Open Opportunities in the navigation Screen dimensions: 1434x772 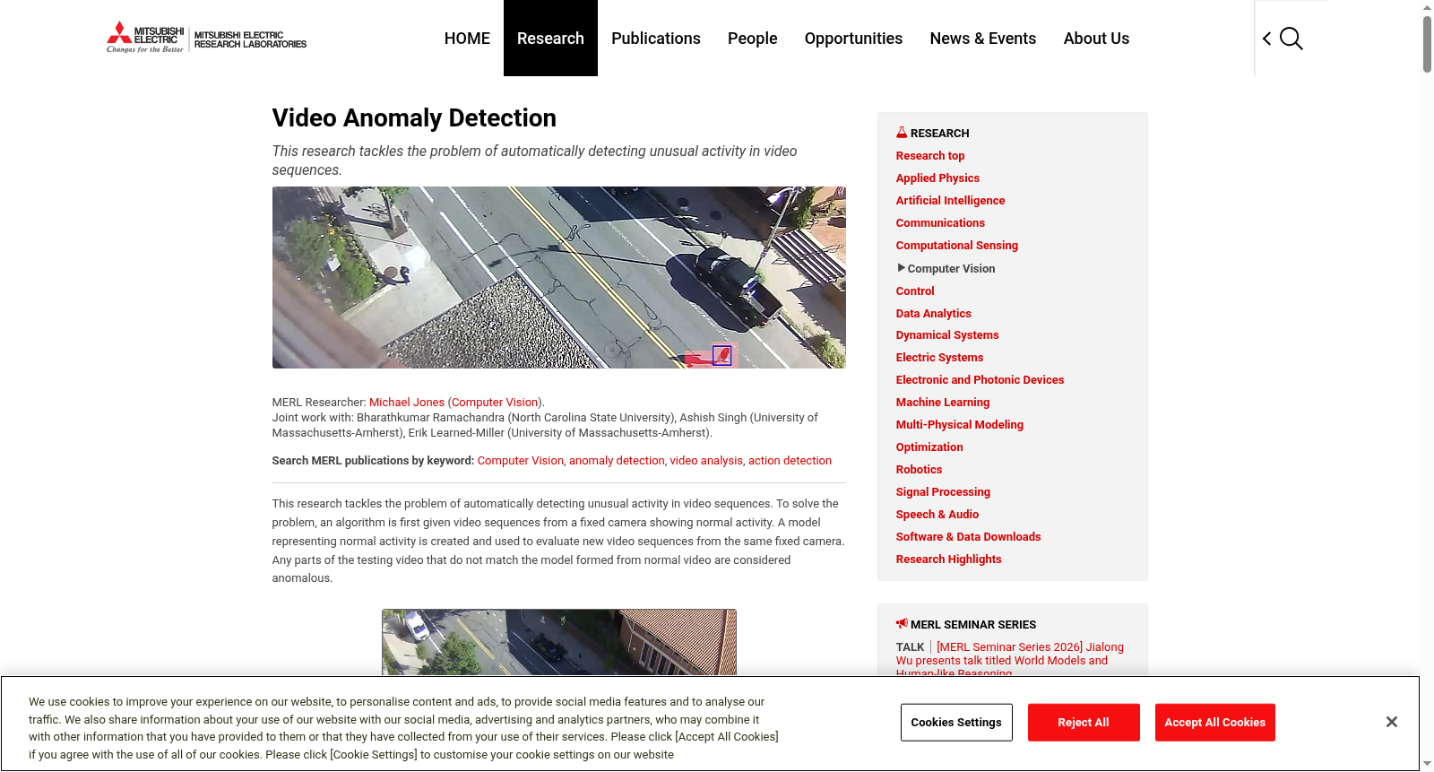(x=853, y=39)
